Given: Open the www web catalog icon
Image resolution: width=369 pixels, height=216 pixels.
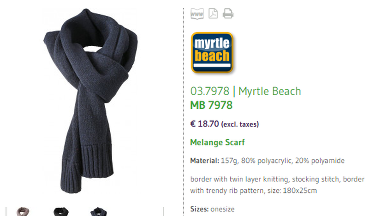Looking at the screenshot, I should tap(197, 14).
